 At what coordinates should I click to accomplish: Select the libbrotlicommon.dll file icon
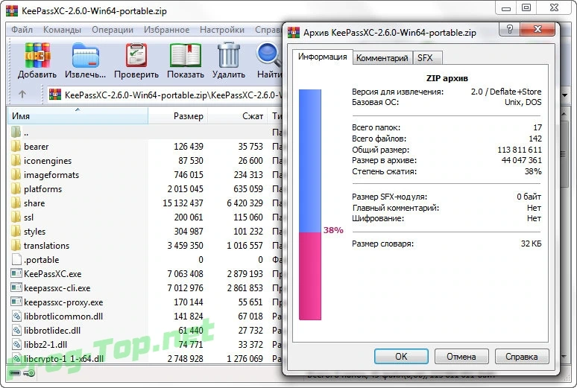pyautogui.click(x=16, y=317)
